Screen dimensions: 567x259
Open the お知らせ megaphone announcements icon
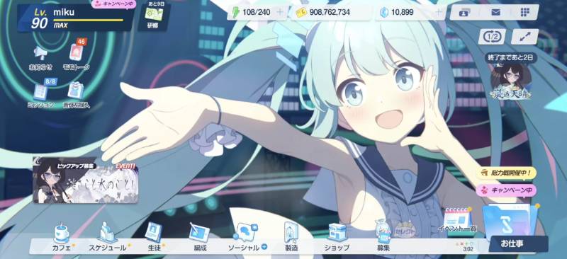[x=40, y=58]
